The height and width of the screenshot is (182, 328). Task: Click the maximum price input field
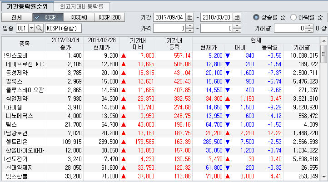pyautogui.click(x=217, y=28)
